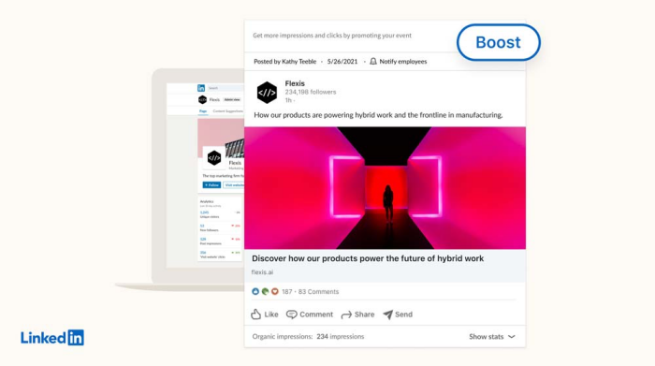Click the Follow button on the laptop screen

pos(211,185)
